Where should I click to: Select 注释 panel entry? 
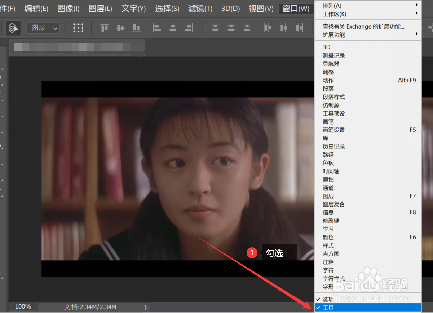[x=368, y=262]
